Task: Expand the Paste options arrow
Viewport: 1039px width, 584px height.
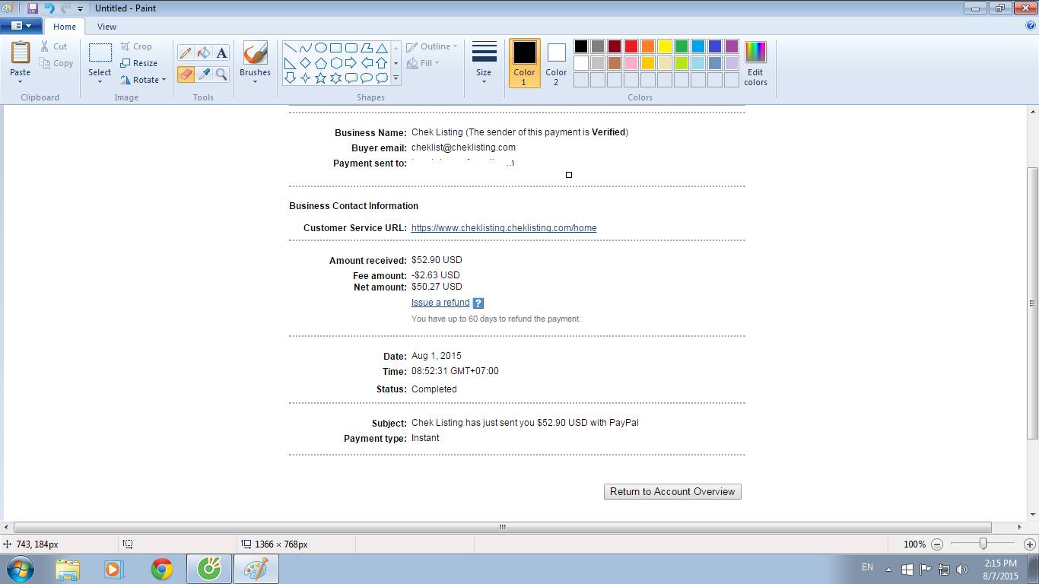Action: [21, 81]
